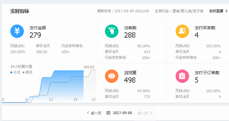The image size is (229, 121).
Task: Click the green footprint visitors icon
Action: (112, 31)
